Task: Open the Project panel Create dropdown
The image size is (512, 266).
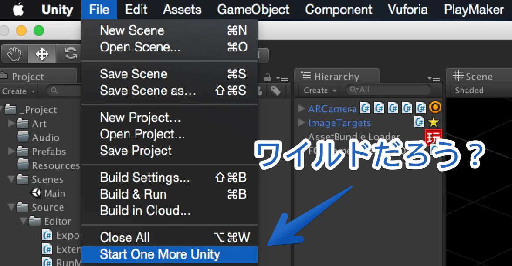Action: (x=19, y=91)
